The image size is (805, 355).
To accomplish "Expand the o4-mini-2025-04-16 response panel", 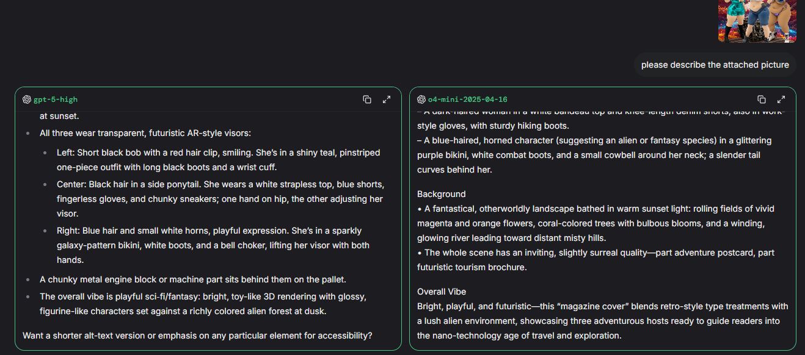I will point(781,99).
